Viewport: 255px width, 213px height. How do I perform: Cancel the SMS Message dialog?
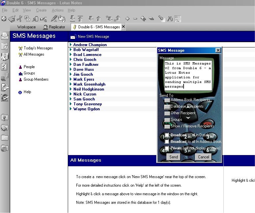pyautogui.click(x=203, y=157)
